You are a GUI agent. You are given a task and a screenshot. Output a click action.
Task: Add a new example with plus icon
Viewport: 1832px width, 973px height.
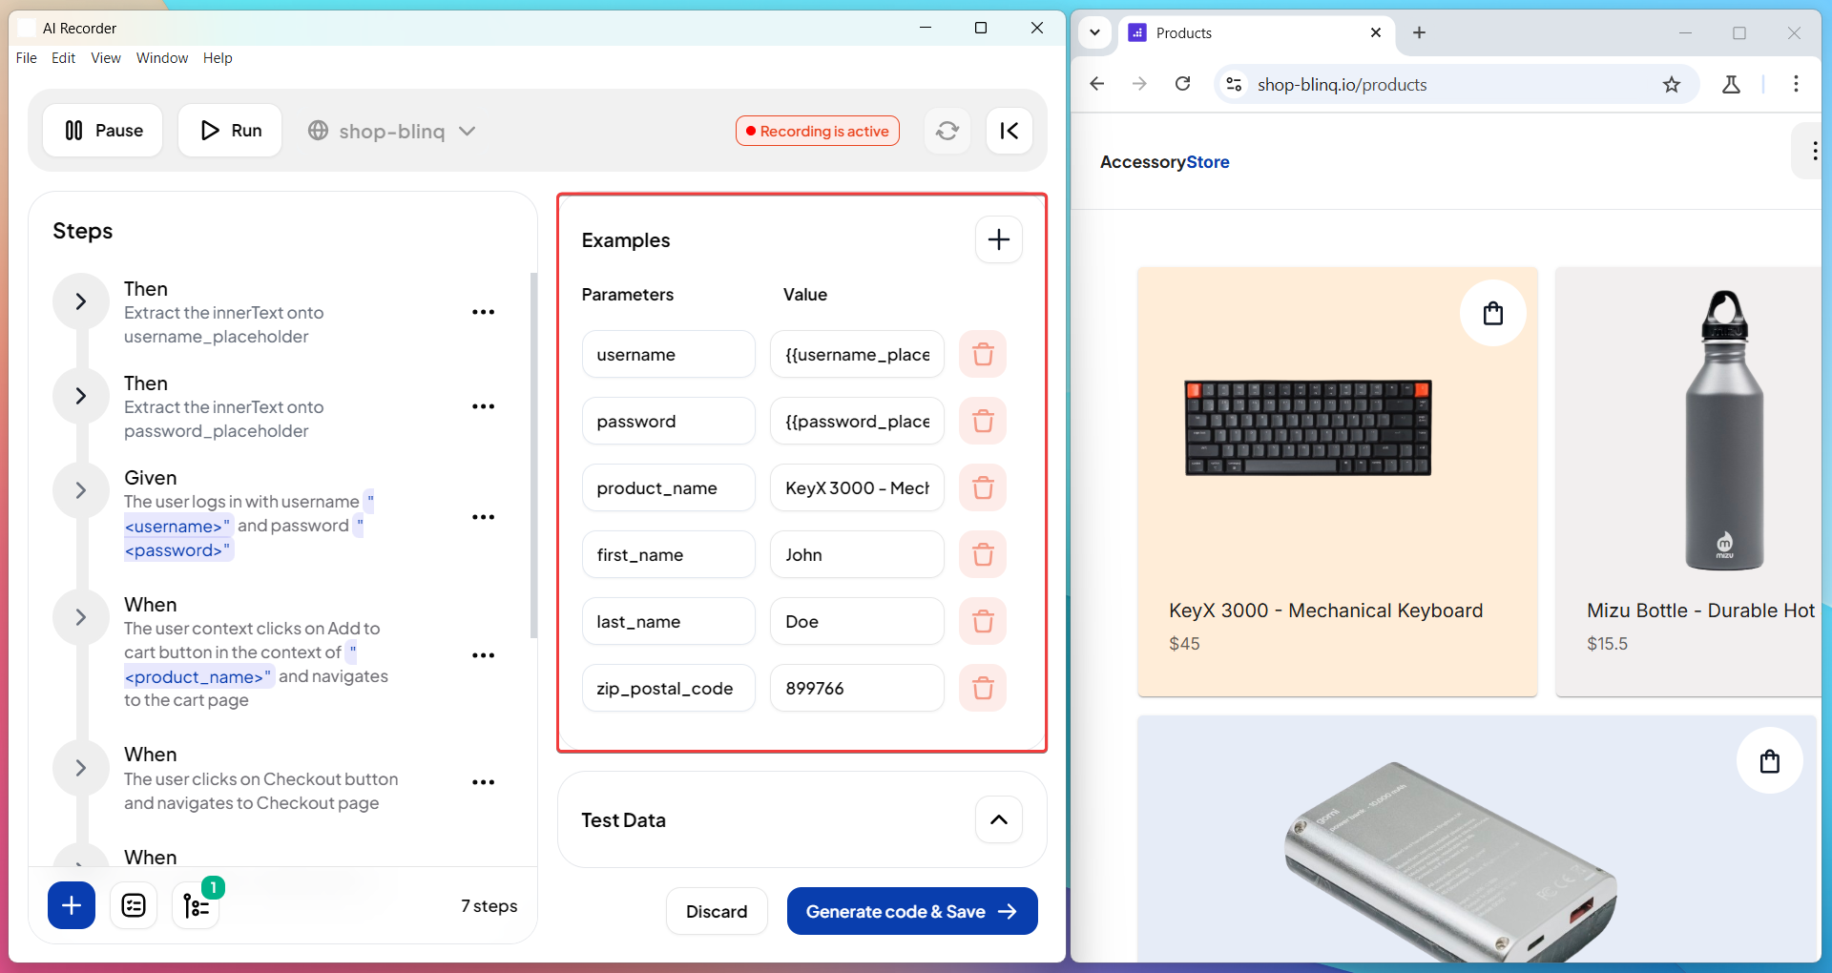998,239
